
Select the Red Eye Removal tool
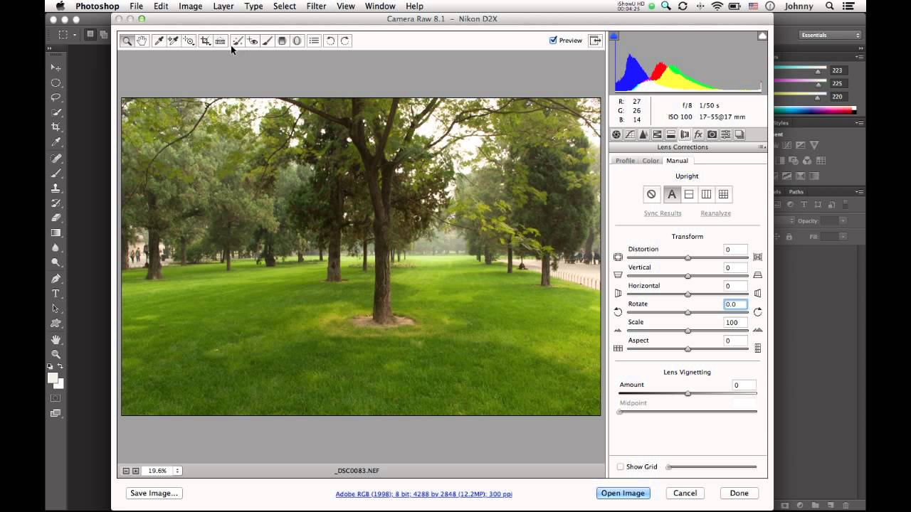coord(253,41)
